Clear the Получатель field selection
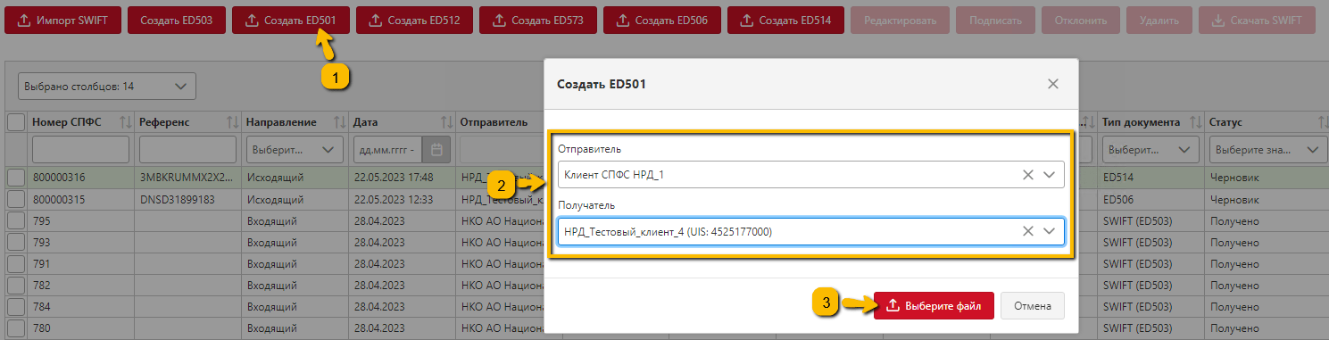 tap(1028, 231)
